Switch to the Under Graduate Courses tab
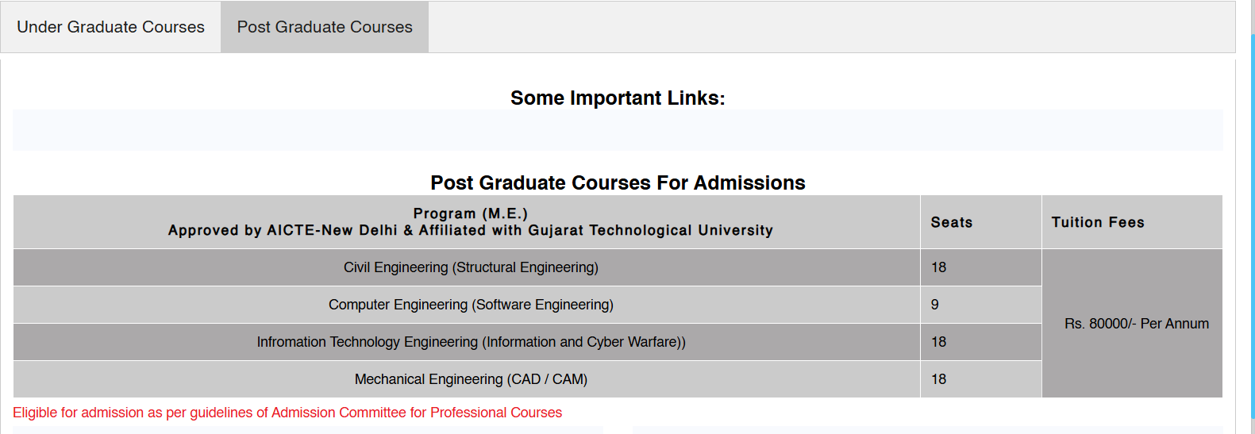 110,27
